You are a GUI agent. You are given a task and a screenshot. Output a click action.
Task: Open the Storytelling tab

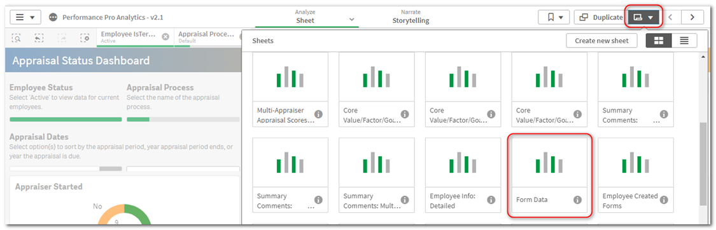(x=411, y=17)
